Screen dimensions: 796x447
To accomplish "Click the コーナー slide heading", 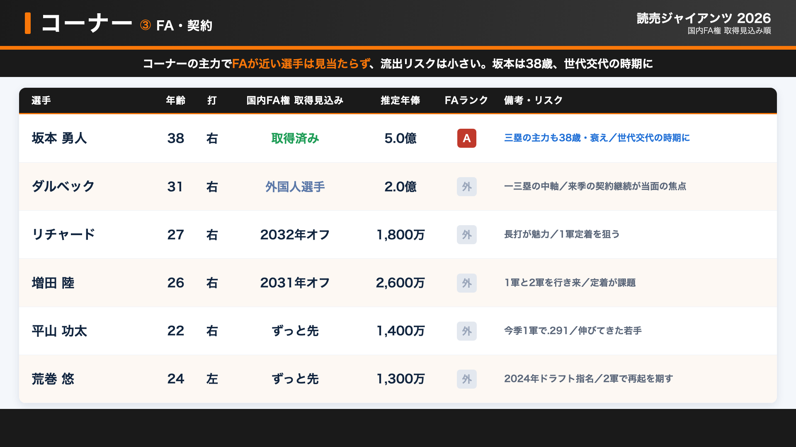I will 87,23.
